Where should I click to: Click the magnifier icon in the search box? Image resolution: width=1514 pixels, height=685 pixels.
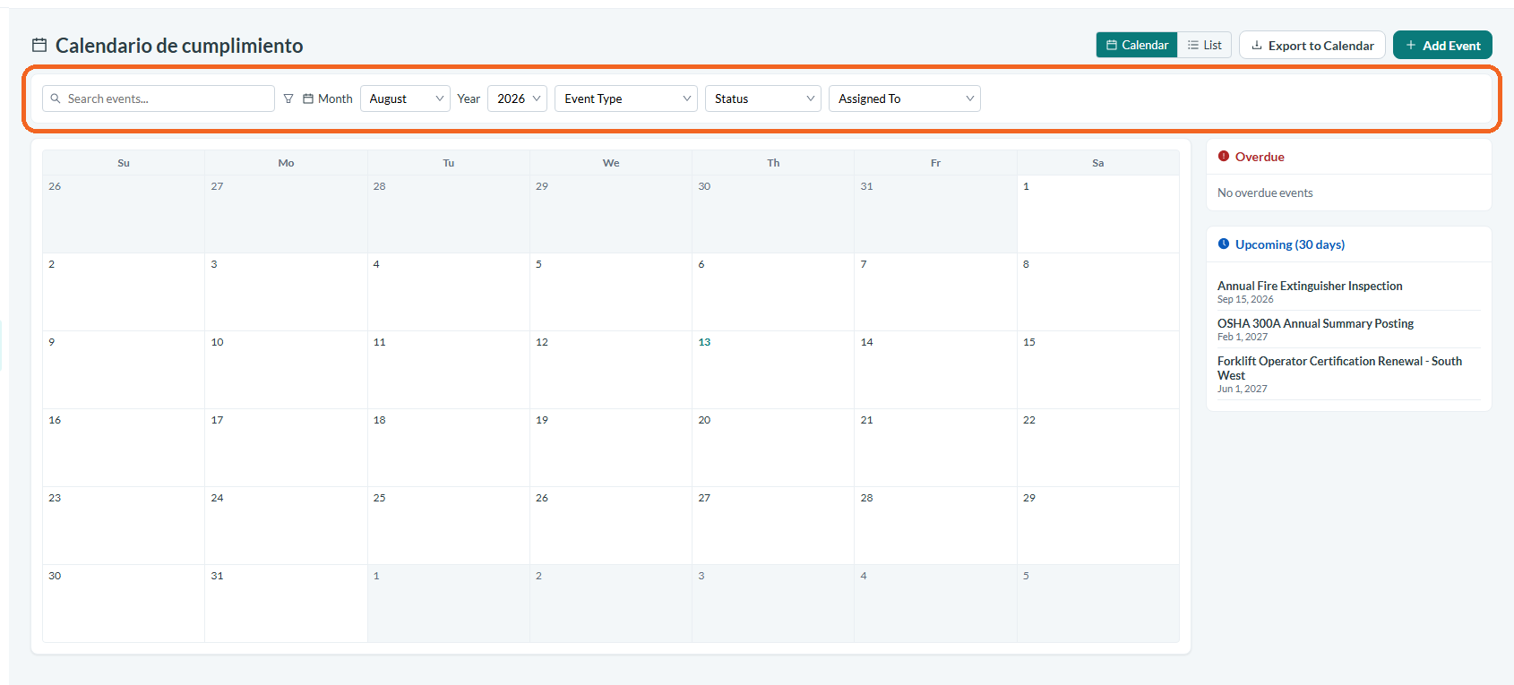click(56, 98)
